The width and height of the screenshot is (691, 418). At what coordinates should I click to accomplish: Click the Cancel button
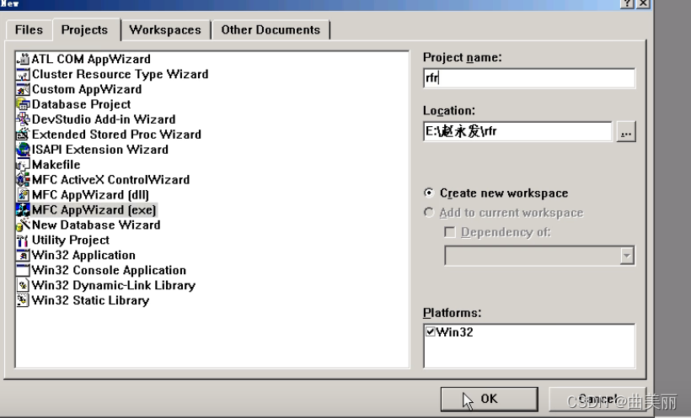pos(597,399)
